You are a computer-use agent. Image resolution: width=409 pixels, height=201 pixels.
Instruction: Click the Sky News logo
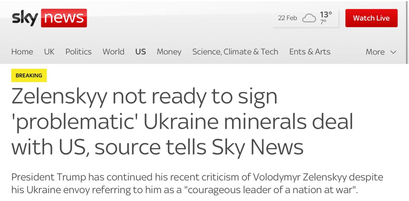(x=49, y=18)
